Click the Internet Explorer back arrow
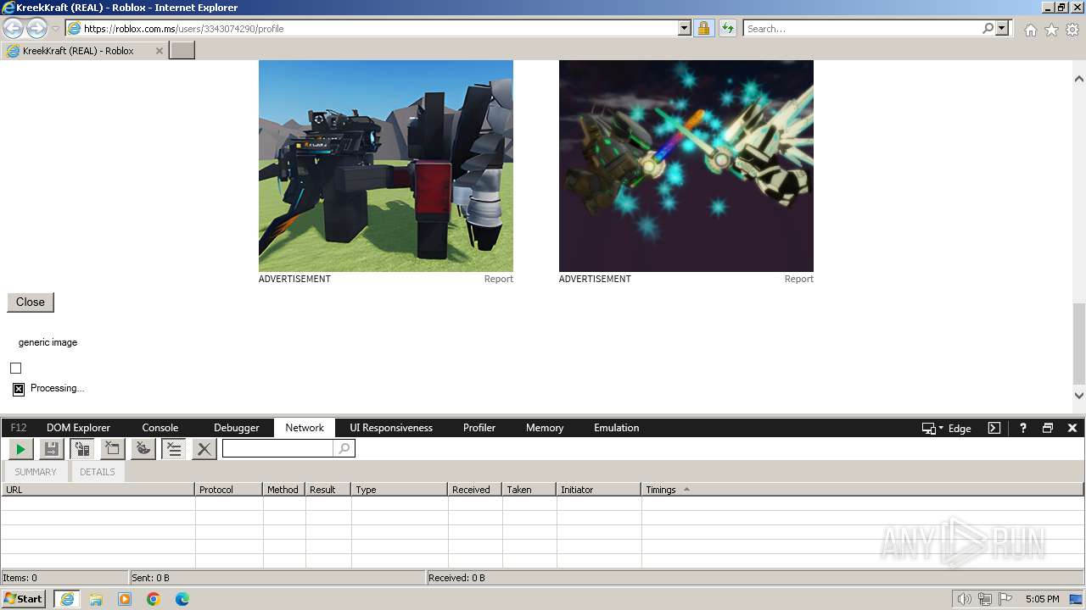The image size is (1086, 610). [x=14, y=28]
